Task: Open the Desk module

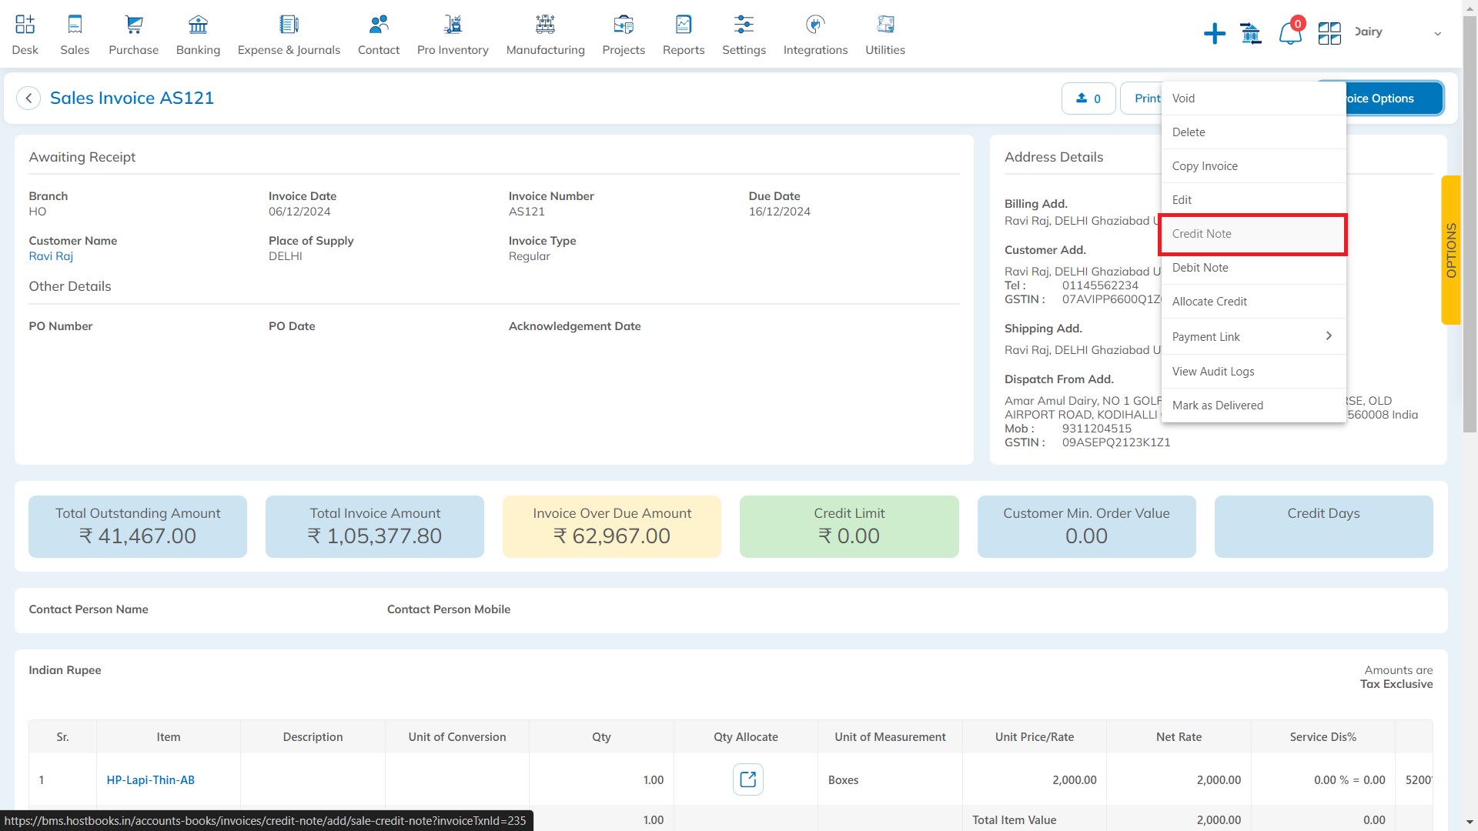Action: 25,35
